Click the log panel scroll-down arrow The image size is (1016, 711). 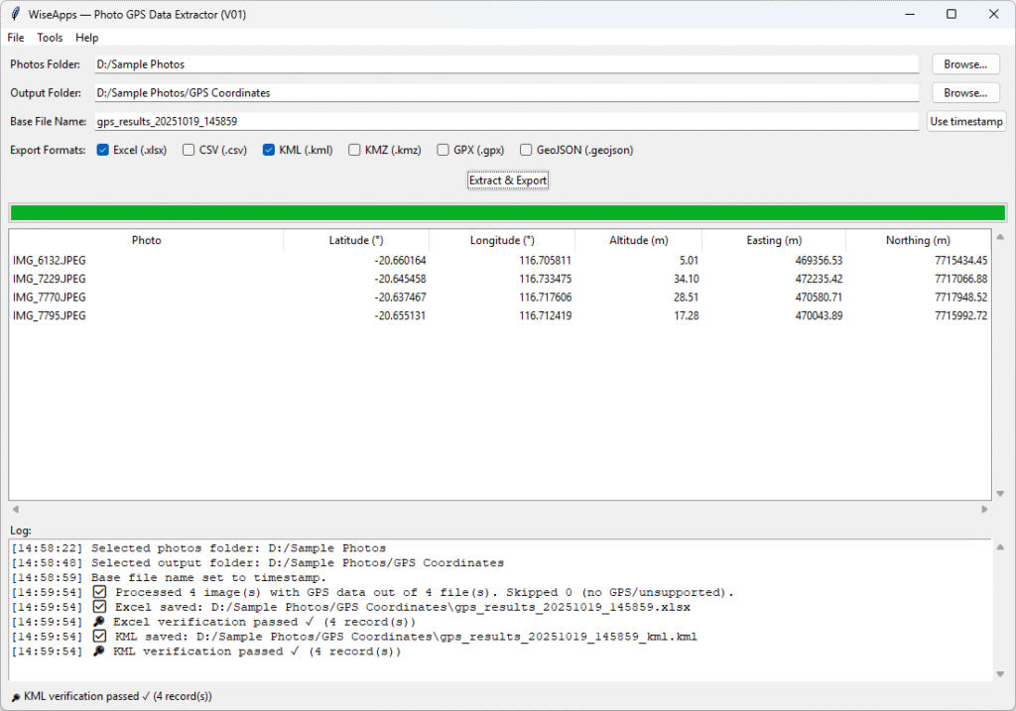tap(999, 674)
